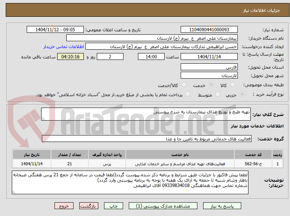The image size is (290, 216).
Task: Click the request creator field حسن ابراهیمی
Action: (162, 47)
